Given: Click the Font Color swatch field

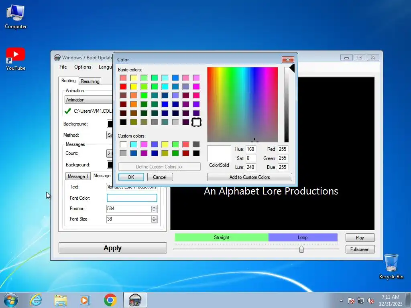Looking at the screenshot, I should coord(132,198).
